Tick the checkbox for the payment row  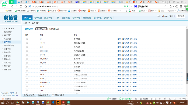pos(27,71)
